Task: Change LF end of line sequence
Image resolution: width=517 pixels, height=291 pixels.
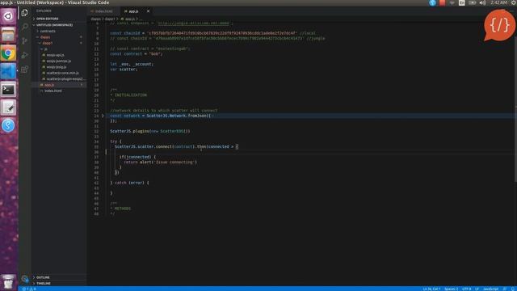Action: [x=477, y=289]
